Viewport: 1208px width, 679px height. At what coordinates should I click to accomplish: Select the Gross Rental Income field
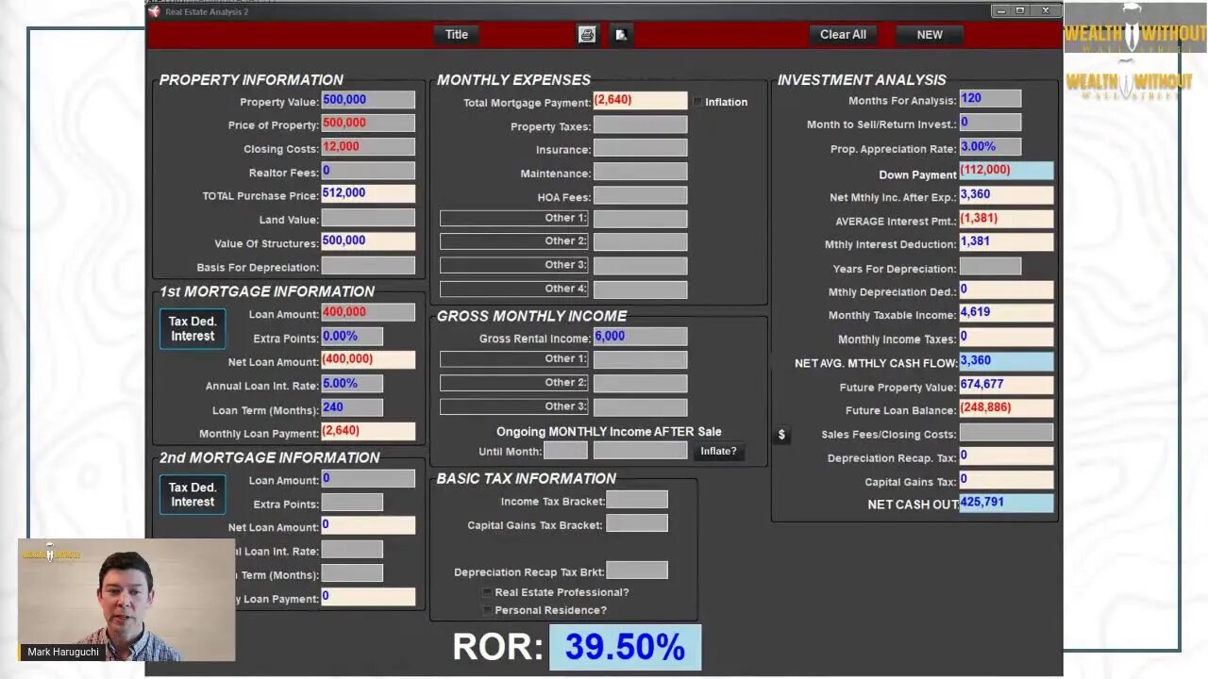640,337
